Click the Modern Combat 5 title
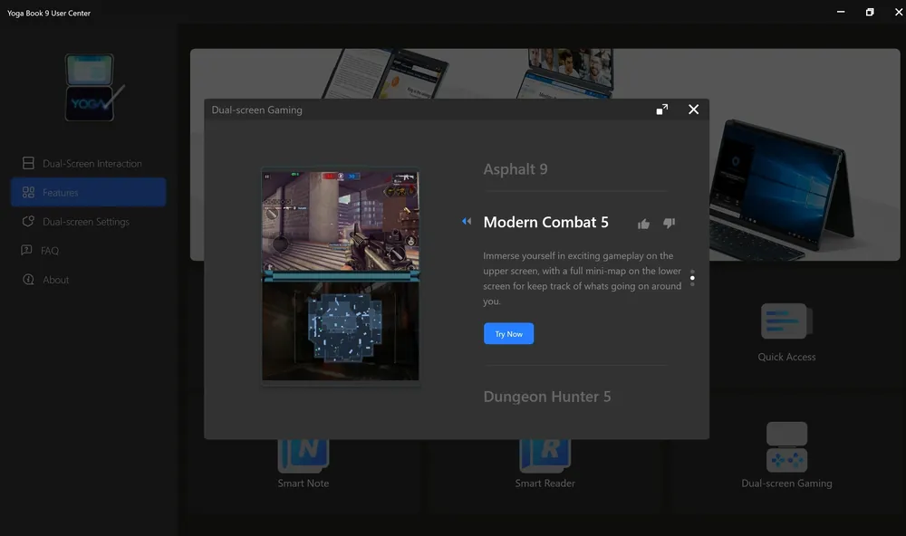This screenshot has height=536, width=906. pyautogui.click(x=545, y=223)
